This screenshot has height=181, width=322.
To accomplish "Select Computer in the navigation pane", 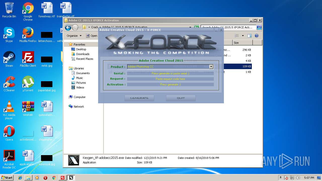I will (x=79, y=97).
